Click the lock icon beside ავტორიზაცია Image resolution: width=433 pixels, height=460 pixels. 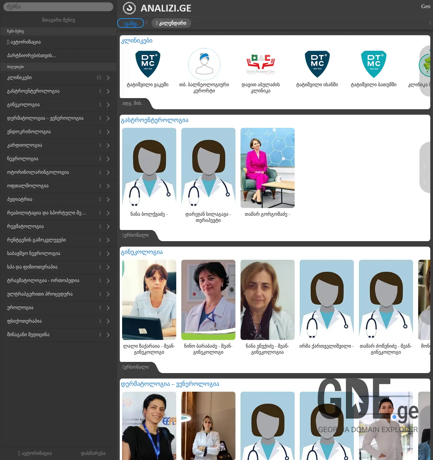tap(8, 42)
